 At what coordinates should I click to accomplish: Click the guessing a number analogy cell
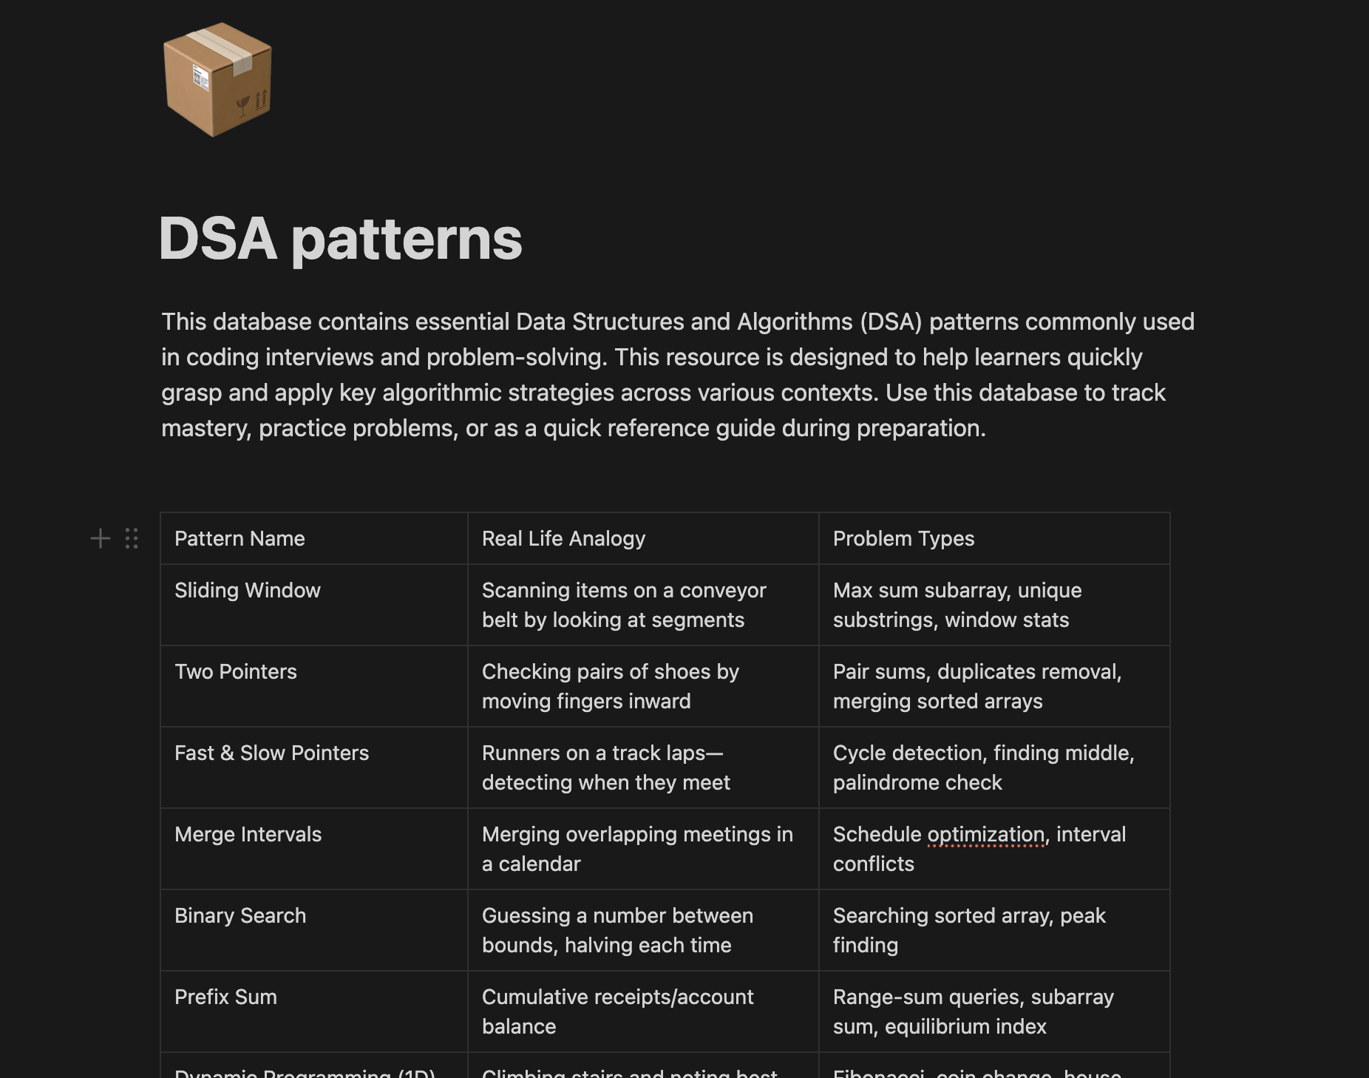click(x=617, y=930)
